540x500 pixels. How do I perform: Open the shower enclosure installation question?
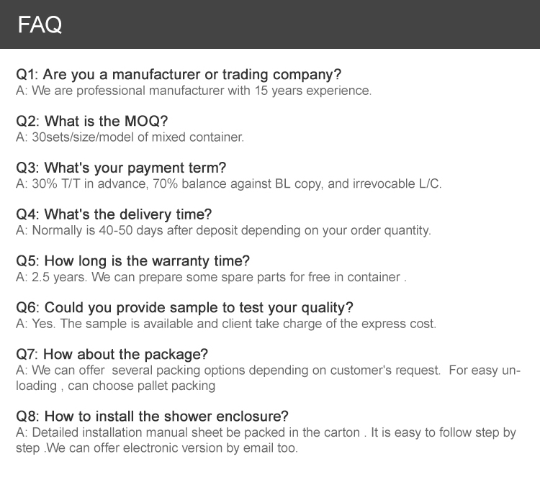152,417
